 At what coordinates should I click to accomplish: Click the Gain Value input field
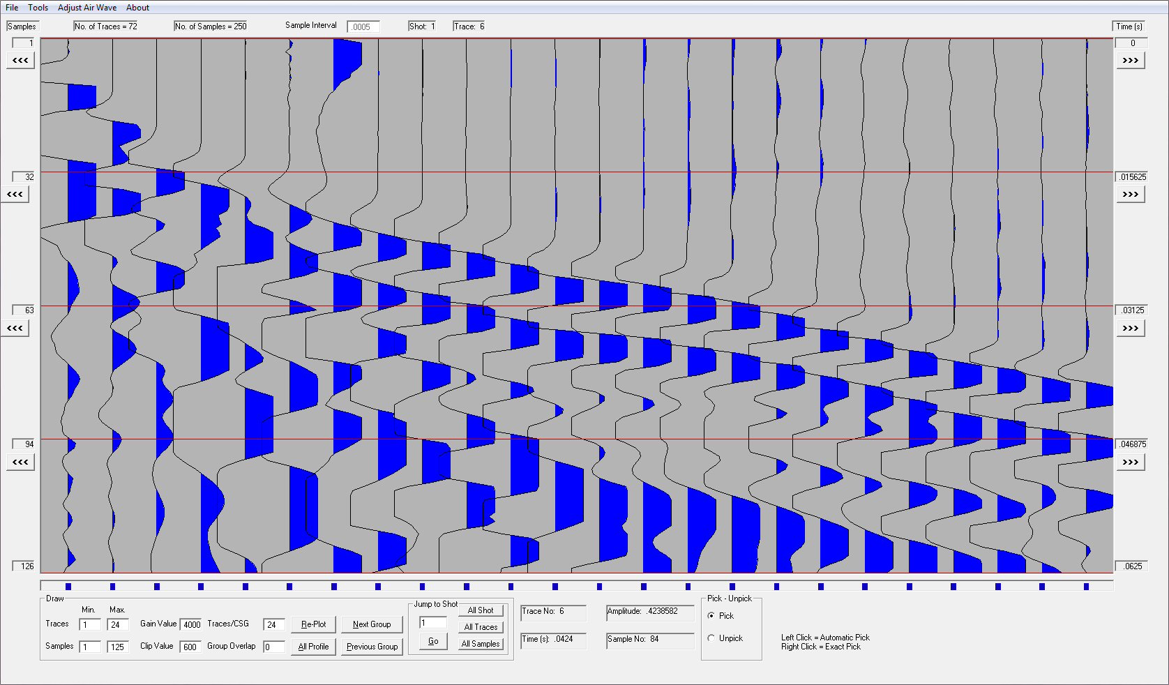tap(191, 625)
